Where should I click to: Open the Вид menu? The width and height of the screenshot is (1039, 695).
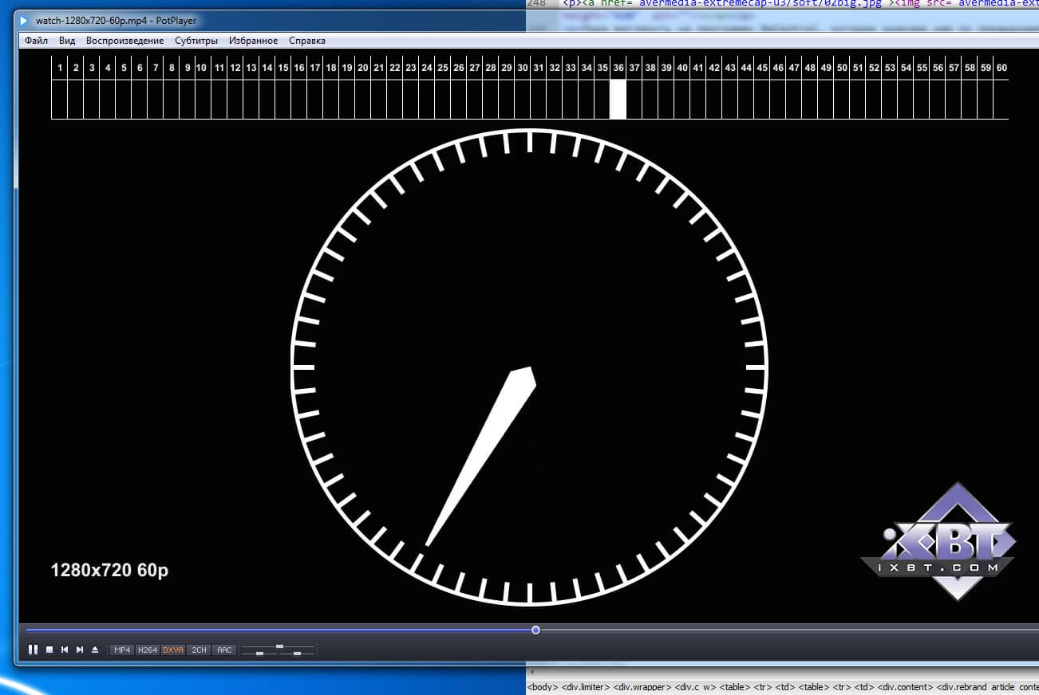[67, 41]
